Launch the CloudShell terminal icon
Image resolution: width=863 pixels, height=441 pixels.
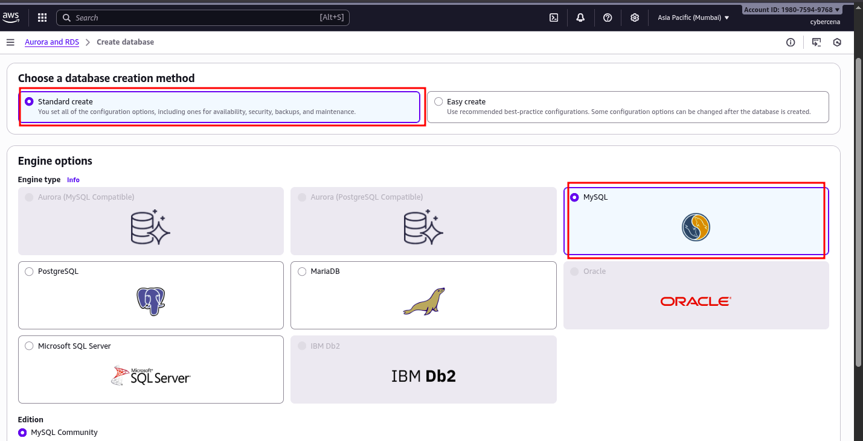[554, 17]
